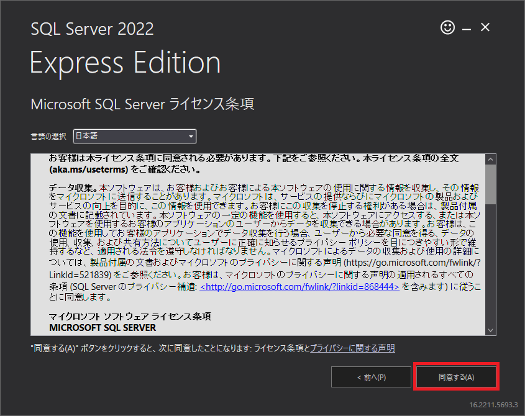Click the 'Express Edition' heading
The image size is (525, 416).
(126, 63)
